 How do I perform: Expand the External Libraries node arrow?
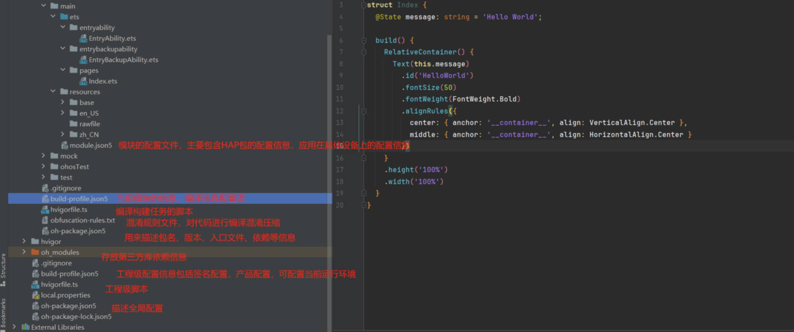pos(14,326)
